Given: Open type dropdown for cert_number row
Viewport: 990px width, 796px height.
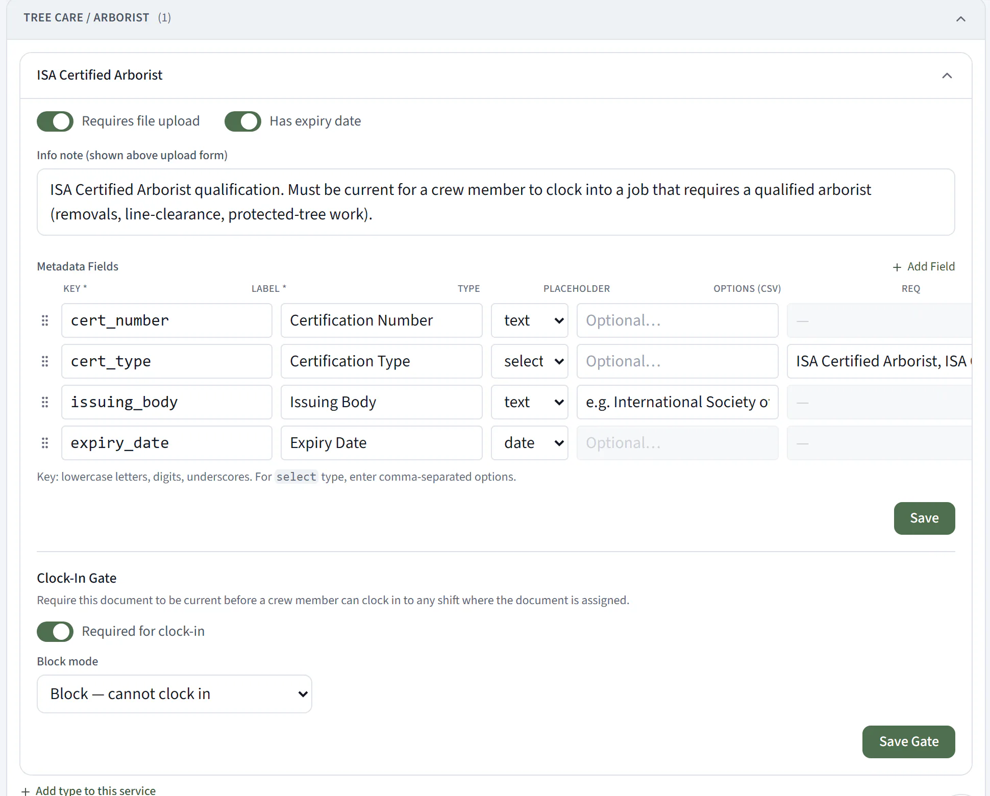Looking at the screenshot, I should [530, 320].
